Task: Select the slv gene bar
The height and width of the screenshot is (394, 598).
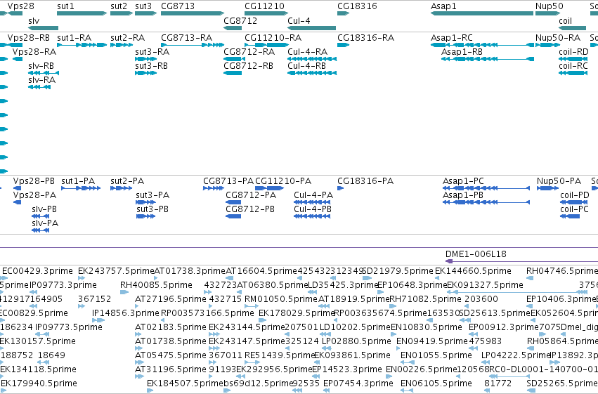Action: (43, 28)
